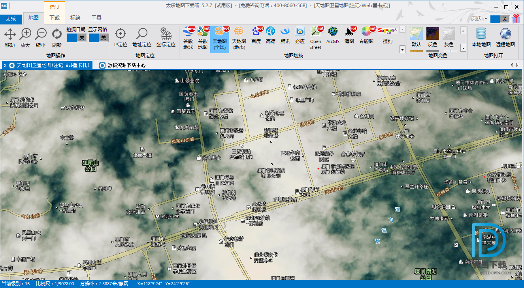Switch to the 工具 ribbon tab
Image resolution: width=524 pixels, height=288 pixels.
pos(96,18)
